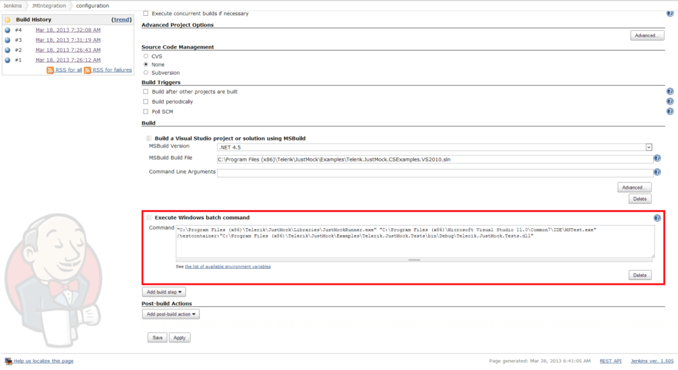Enable the Build periodically checkbox
Screen dimensions: 678x370
click(x=145, y=101)
